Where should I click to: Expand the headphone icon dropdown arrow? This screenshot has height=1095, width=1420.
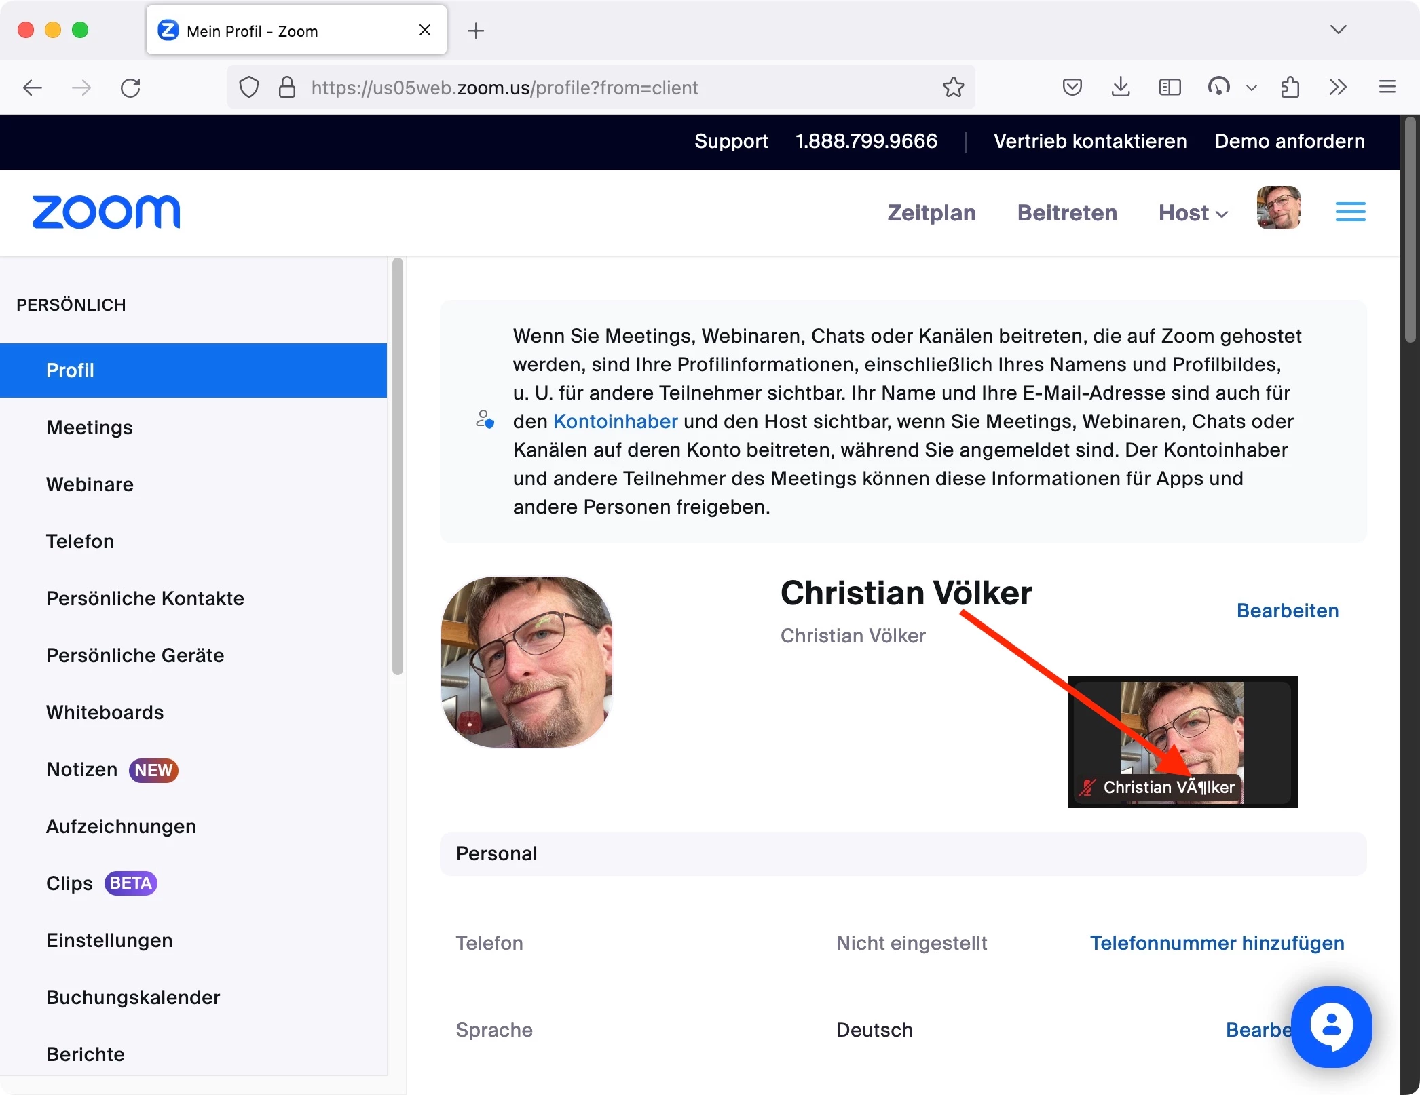[1252, 88]
